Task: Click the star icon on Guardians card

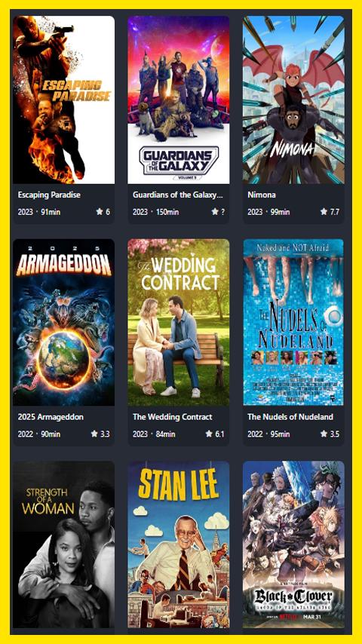Action: [x=215, y=212]
